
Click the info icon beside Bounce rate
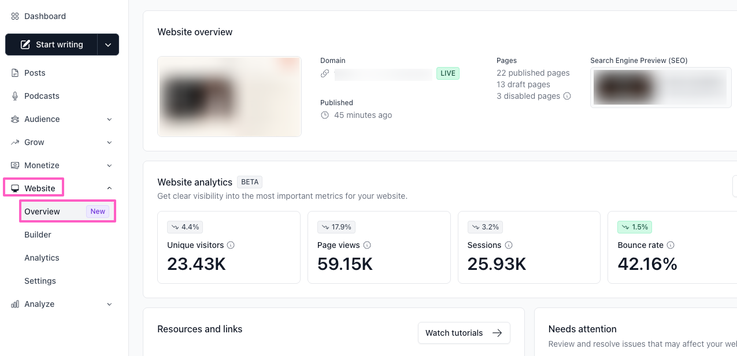pos(671,245)
